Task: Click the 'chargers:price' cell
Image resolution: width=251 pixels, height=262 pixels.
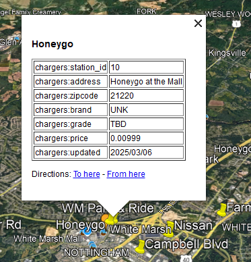Action: coord(71,138)
